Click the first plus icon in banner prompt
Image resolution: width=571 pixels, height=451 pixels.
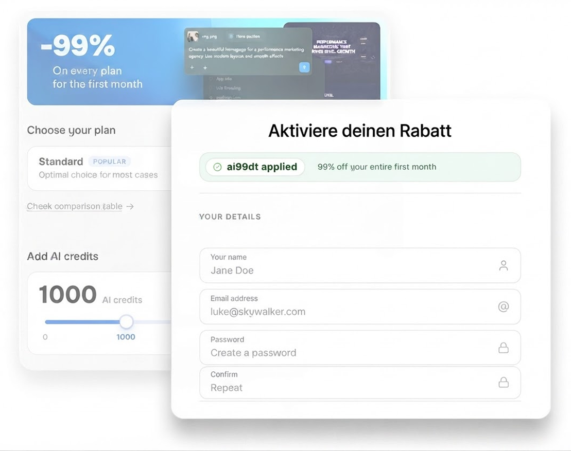point(192,67)
